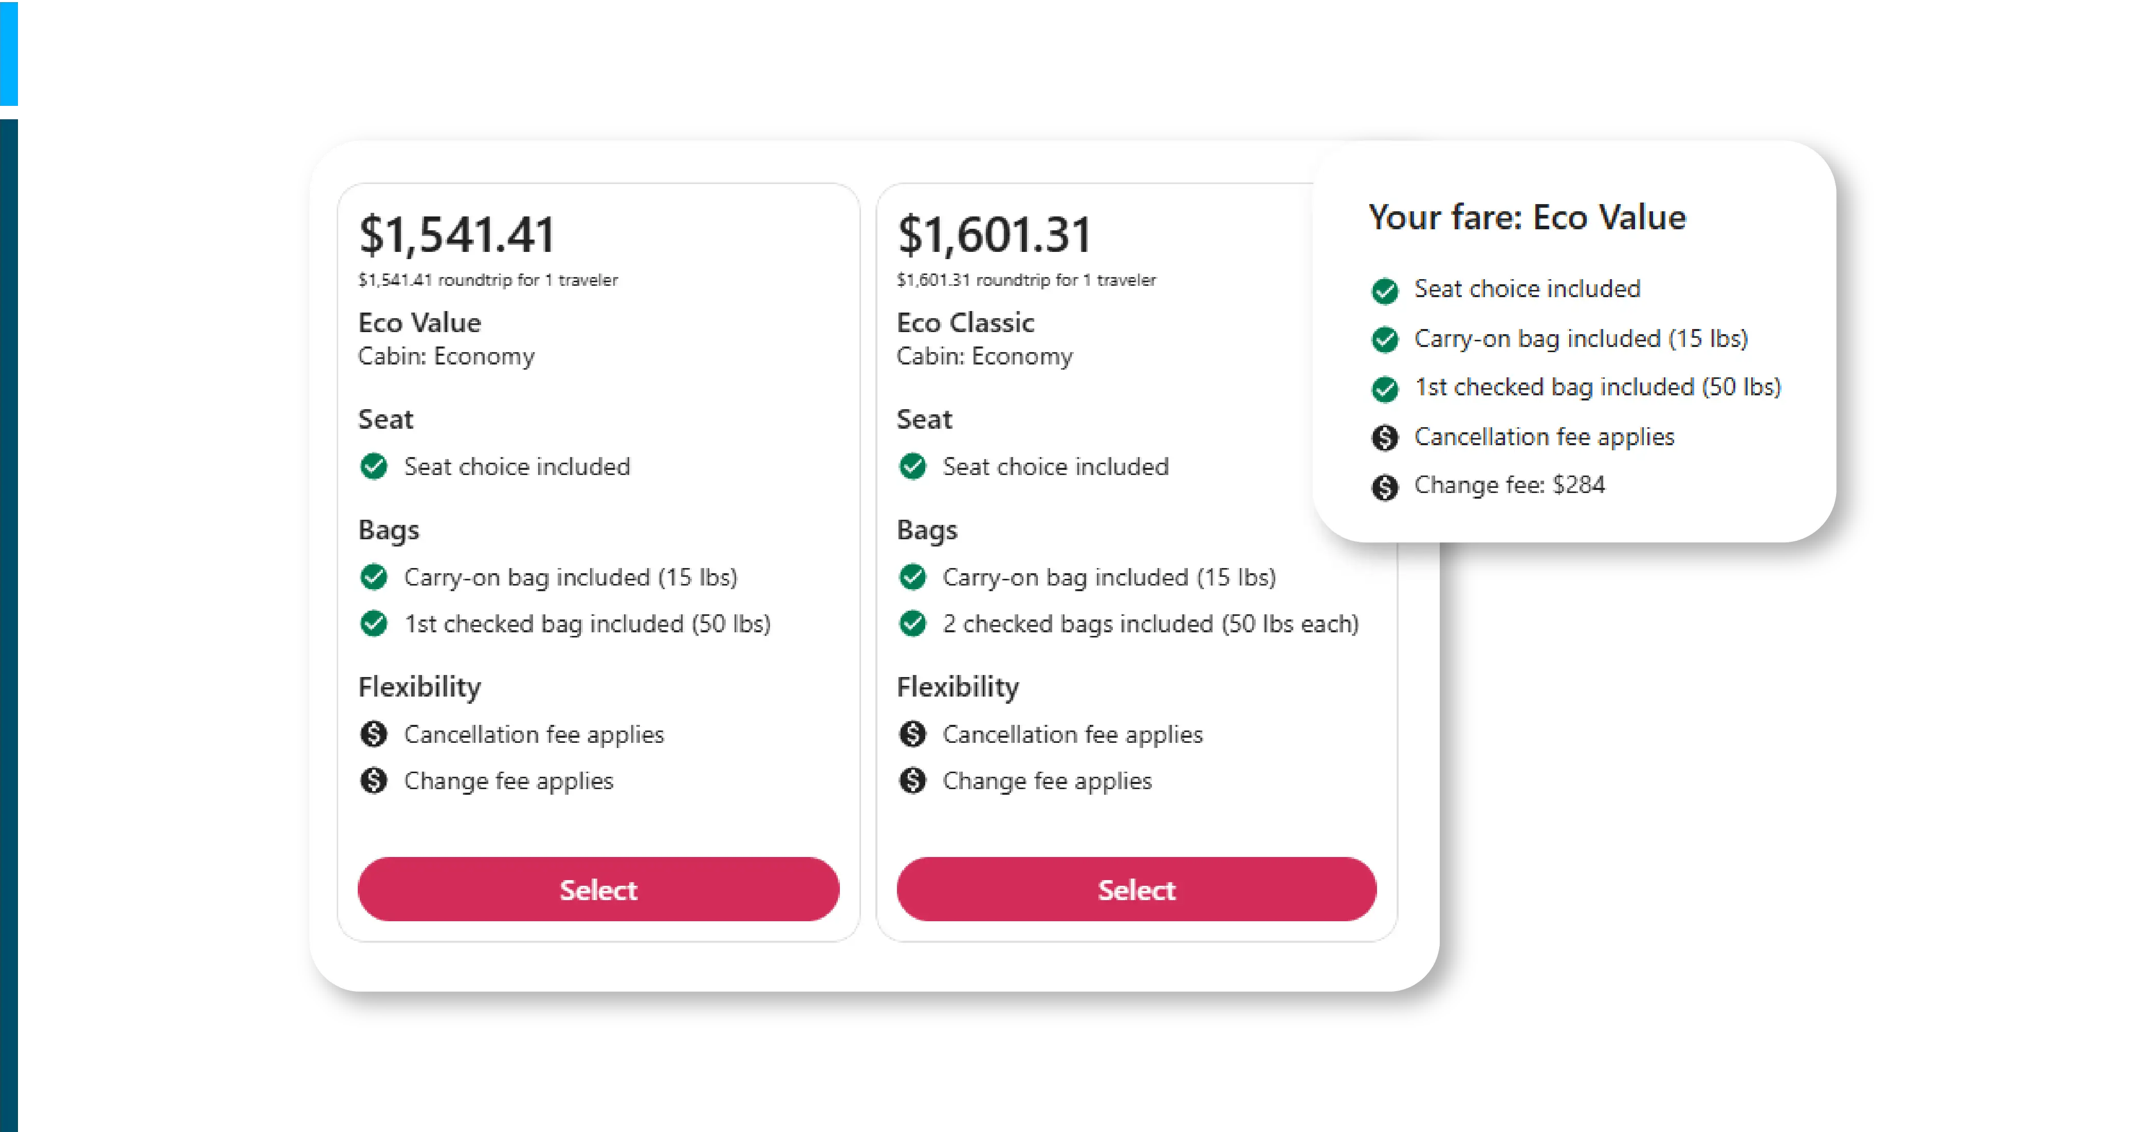Click Eco Value 1st checked bag checkmark
Image resolution: width=2146 pixels, height=1132 pixels.
tap(374, 623)
